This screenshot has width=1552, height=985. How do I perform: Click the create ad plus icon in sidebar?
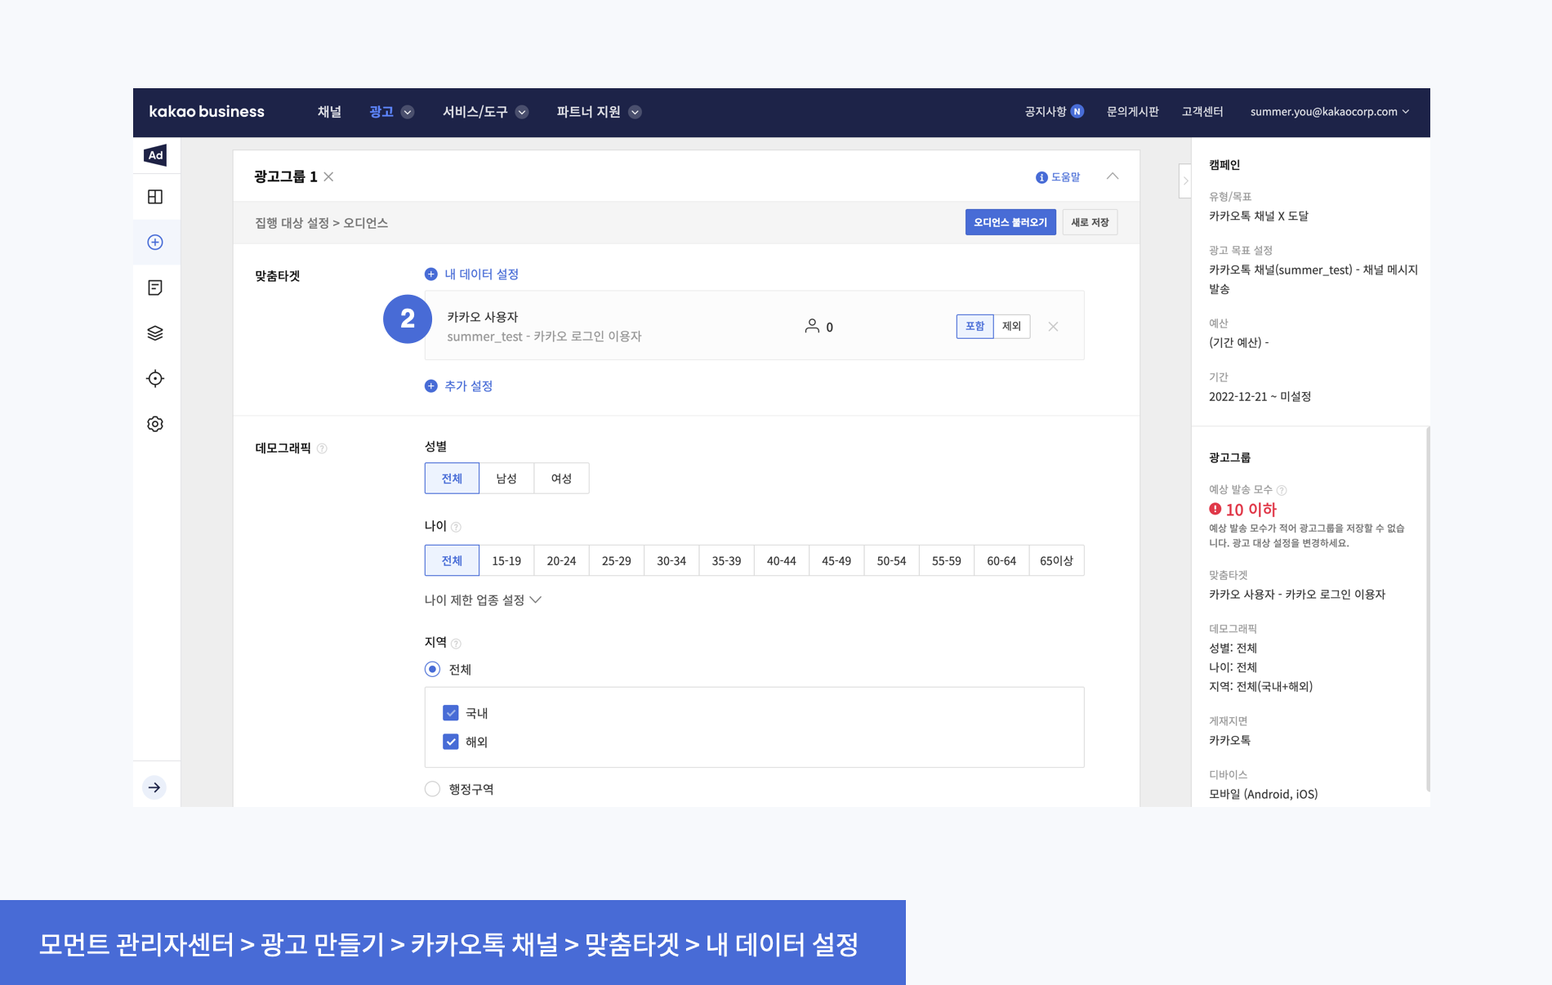pos(155,243)
